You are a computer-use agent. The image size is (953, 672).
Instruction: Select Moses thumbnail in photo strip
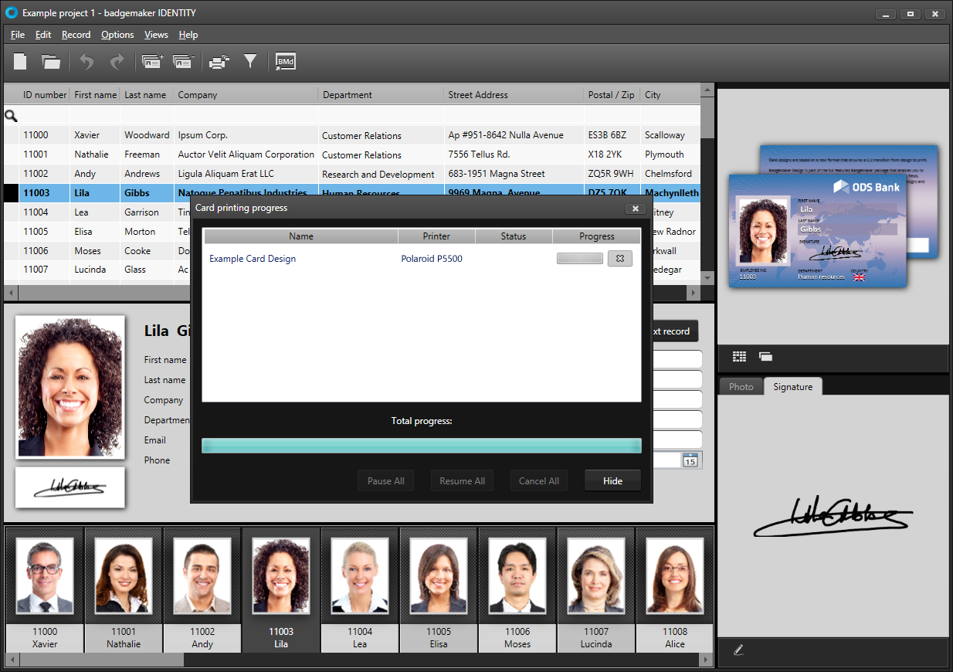pos(517,591)
